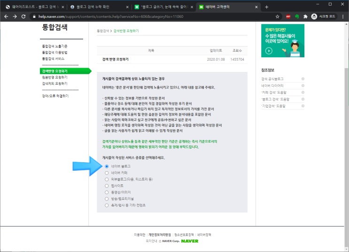Image resolution: width=349 pixels, height=252 pixels.
Task: Reload the current page
Action: click(x=23, y=16)
